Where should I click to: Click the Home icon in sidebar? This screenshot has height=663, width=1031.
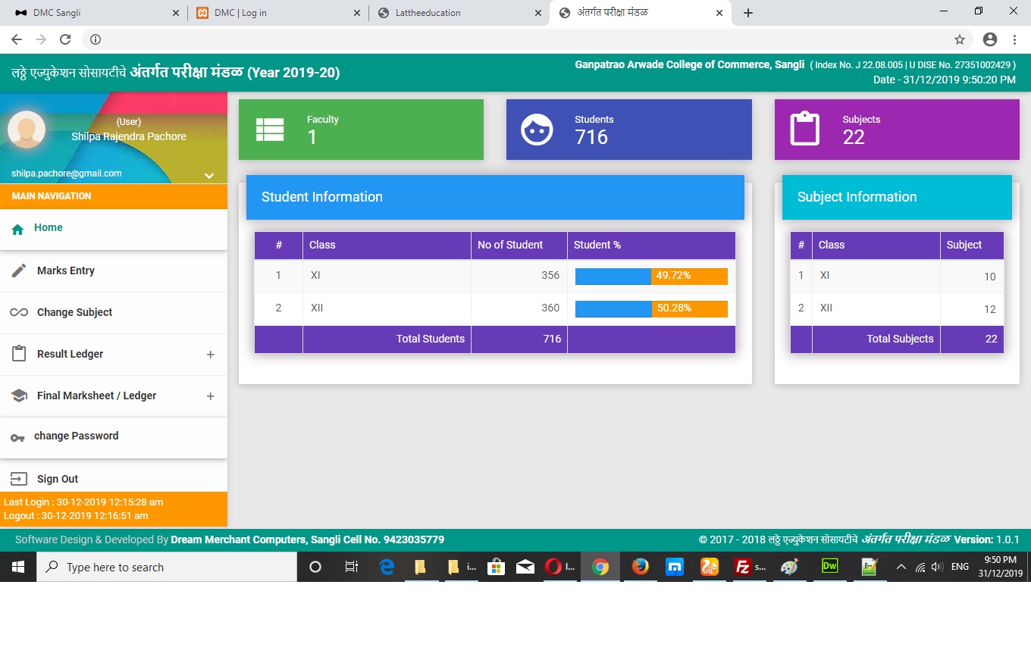(x=18, y=229)
